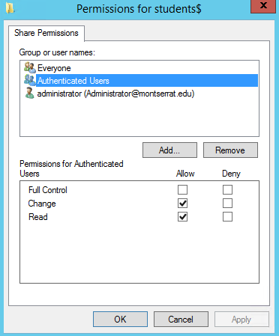Click the administrator user icon
Screen dimensions: 279x336
pyautogui.click(x=30, y=93)
